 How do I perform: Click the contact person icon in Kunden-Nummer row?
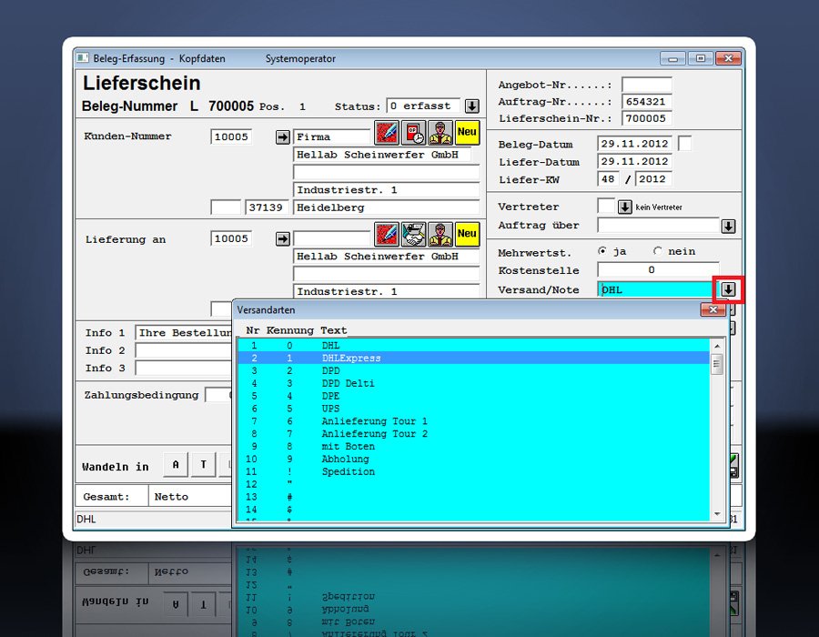[440, 133]
